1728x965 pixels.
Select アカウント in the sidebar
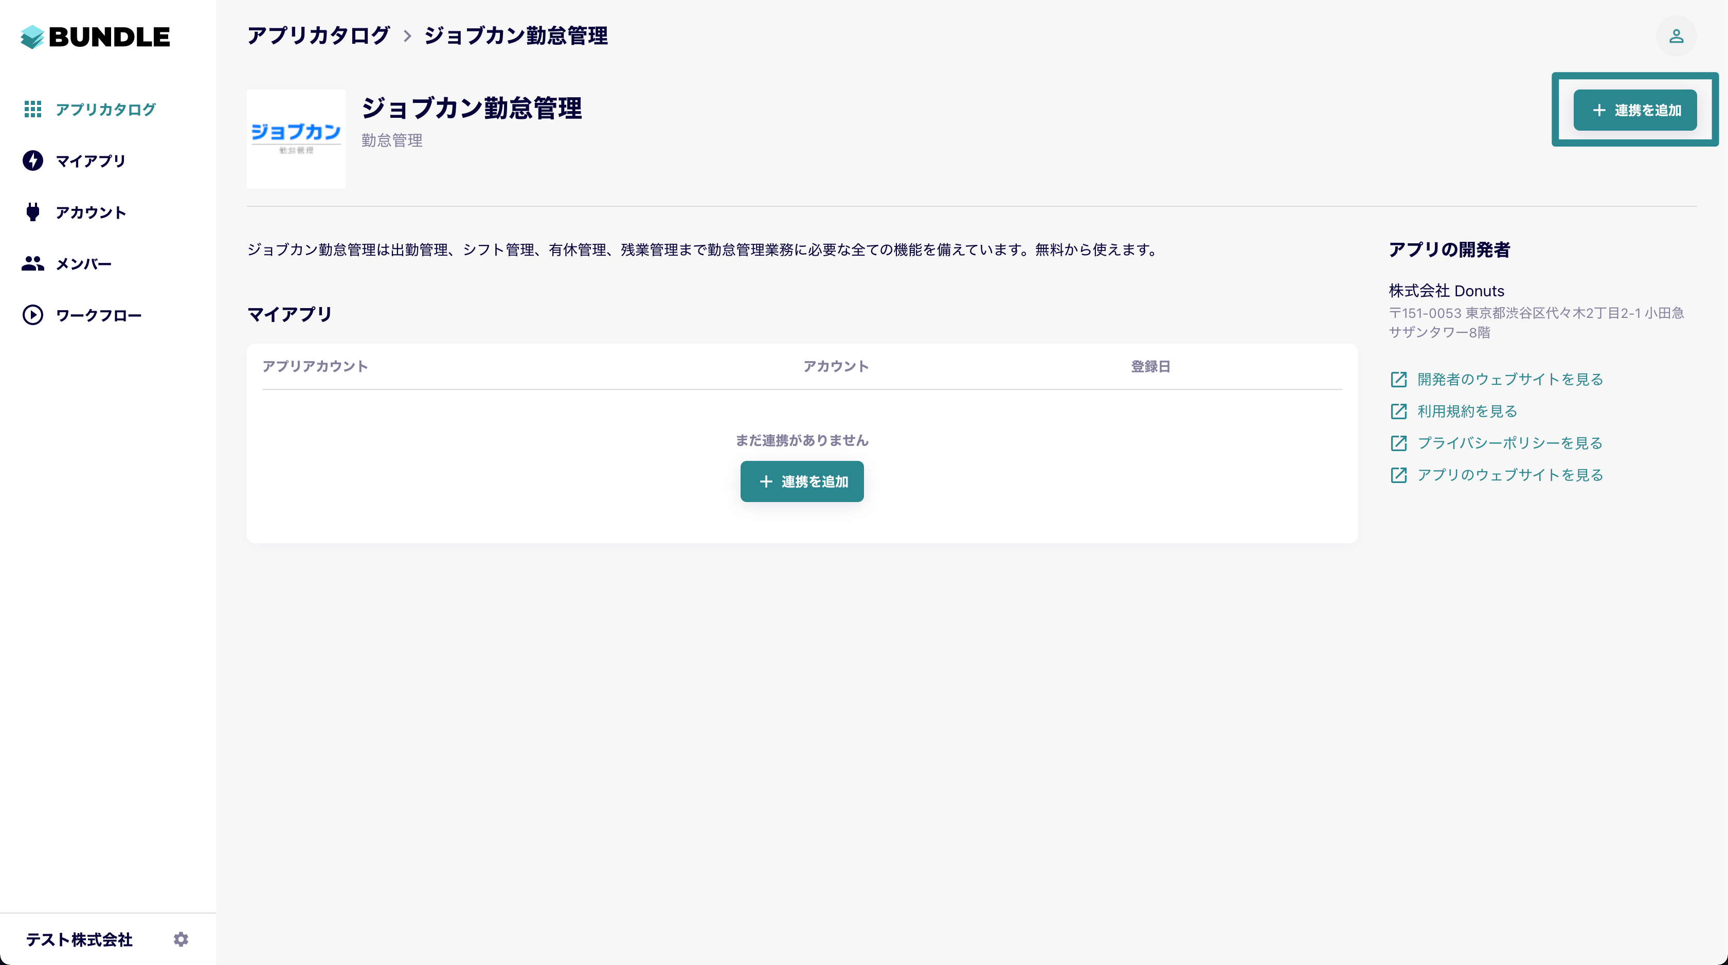point(91,213)
